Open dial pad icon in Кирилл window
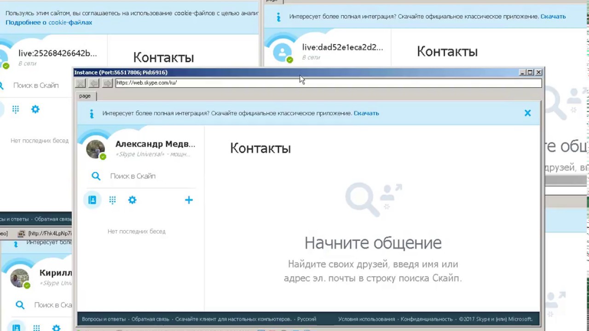Image resolution: width=589 pixels, height=331 pixels. click(x=36, y=328)
